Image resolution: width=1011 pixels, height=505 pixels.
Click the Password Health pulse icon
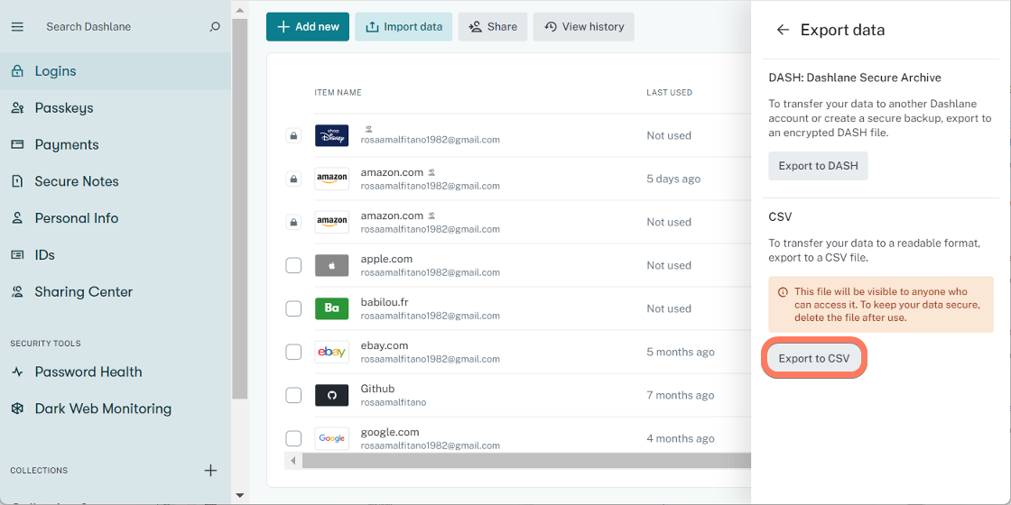pyautogui.click(x=17, y=372)
